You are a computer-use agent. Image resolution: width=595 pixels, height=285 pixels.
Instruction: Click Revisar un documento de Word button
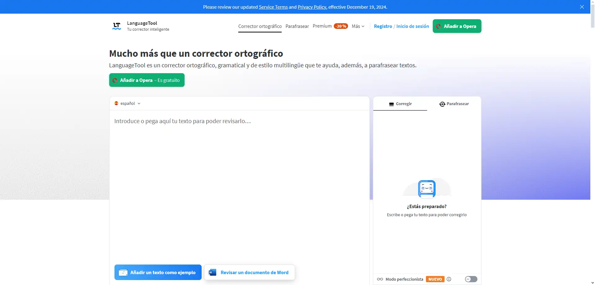pyautogui.click(x=249, y=272)
